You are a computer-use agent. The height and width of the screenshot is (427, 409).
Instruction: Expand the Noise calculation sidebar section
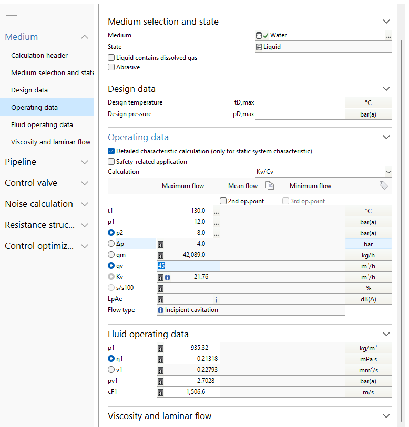point(85,204)
